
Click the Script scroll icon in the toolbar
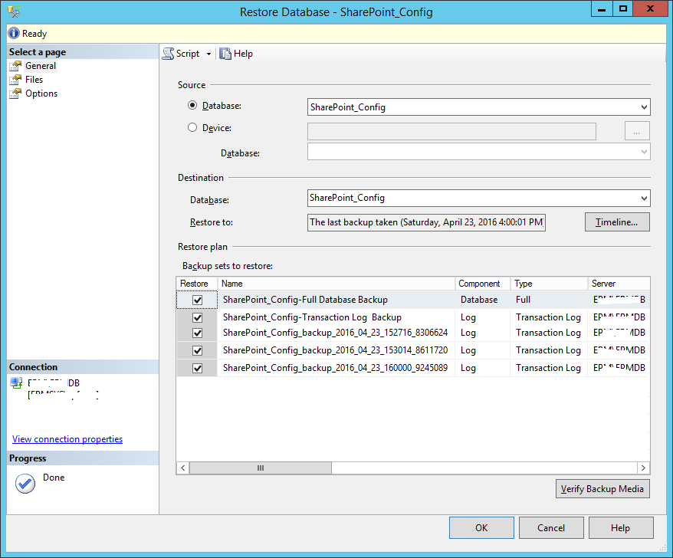click(x=168, y=53)
